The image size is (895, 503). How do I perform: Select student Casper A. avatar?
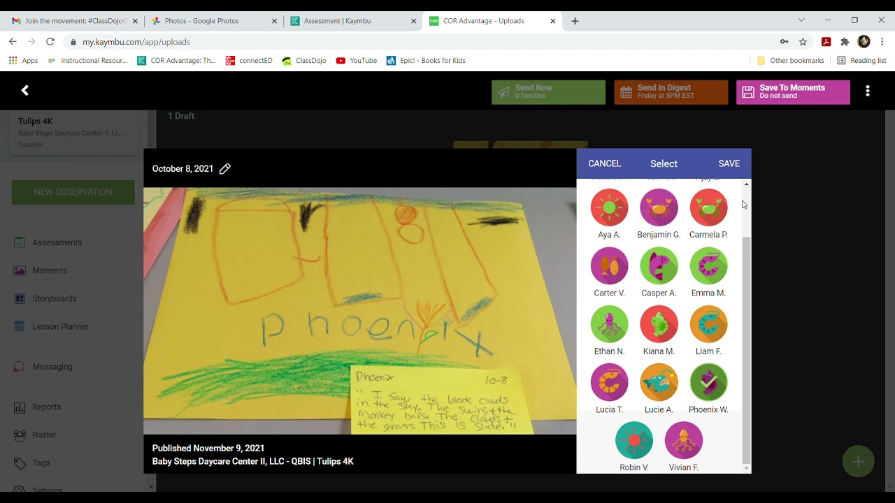point(659,265)
